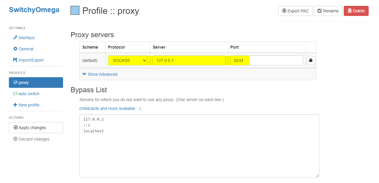Click the blue profile color swatch
The width and height of the screenshot is (379, 183).
click(75, 11)
